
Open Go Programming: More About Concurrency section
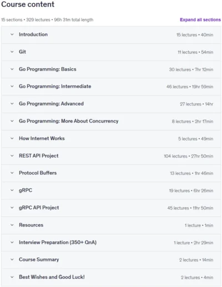(69, 121)
